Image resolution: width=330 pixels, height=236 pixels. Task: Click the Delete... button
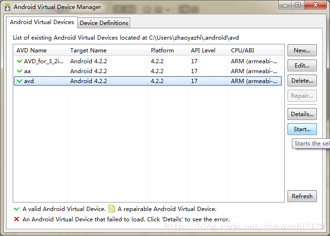click(x=302, y=81)
